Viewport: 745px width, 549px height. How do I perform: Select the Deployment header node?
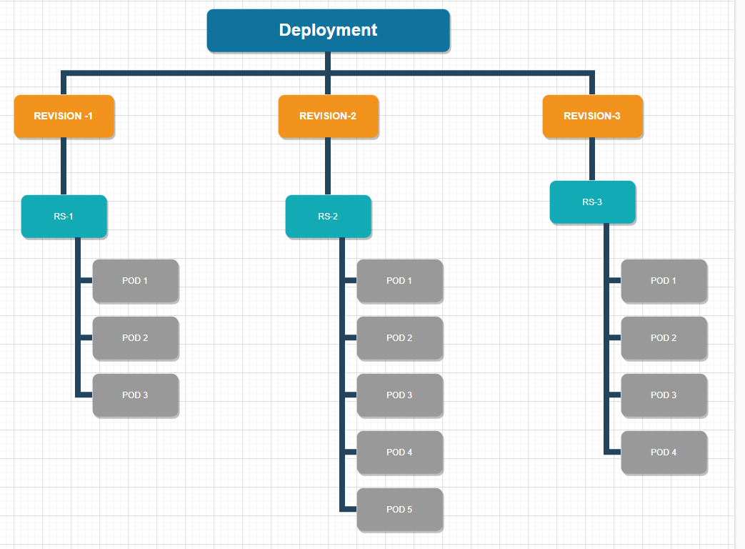pos(328,30)
